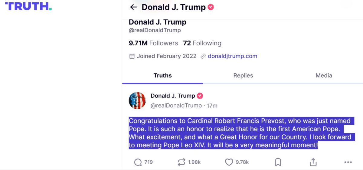Like the post with heart icon
363x170 pixels.
point(229,162)
